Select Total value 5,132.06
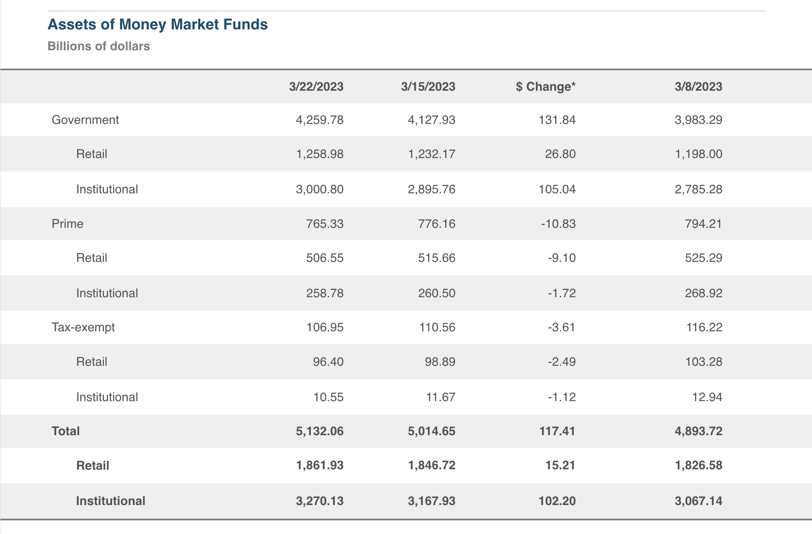The width and height of the screenshot is (812, 534). tap(320, 431)
